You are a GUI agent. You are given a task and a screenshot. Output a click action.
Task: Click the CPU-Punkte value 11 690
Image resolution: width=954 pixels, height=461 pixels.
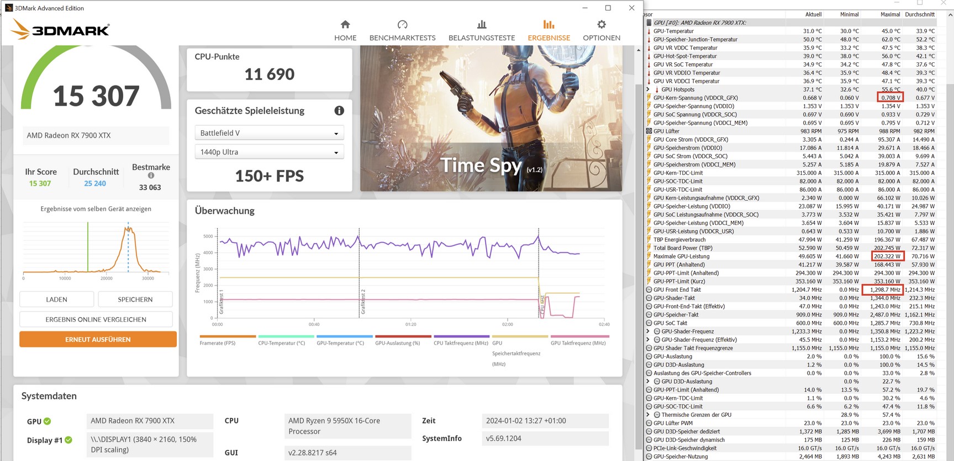[270, 74]
